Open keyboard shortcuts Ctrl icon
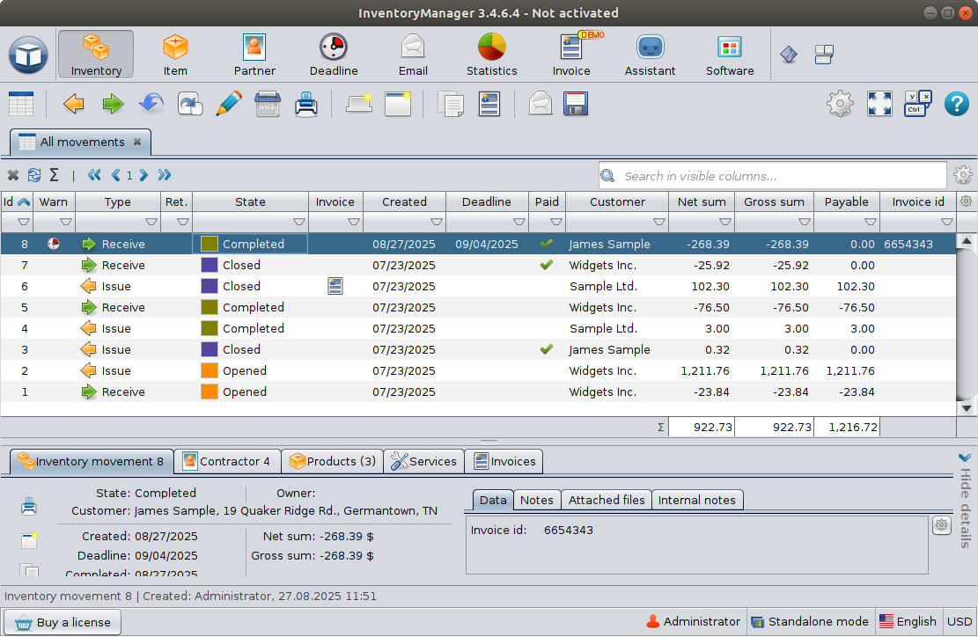The image size is (978, 637). 917,104
